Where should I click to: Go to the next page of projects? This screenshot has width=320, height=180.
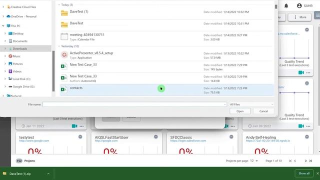[x=305, y=161]
